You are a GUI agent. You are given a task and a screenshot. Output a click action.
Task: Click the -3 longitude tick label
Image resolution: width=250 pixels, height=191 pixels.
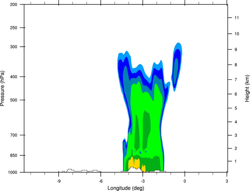tap(143, 181)
